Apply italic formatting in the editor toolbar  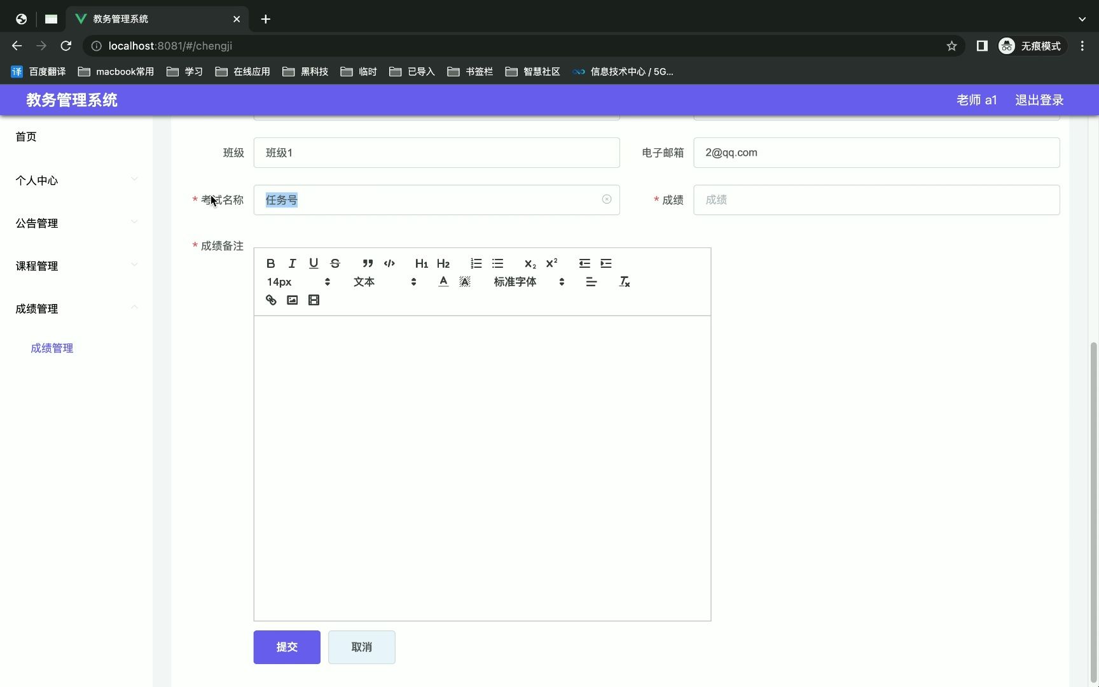292,263
